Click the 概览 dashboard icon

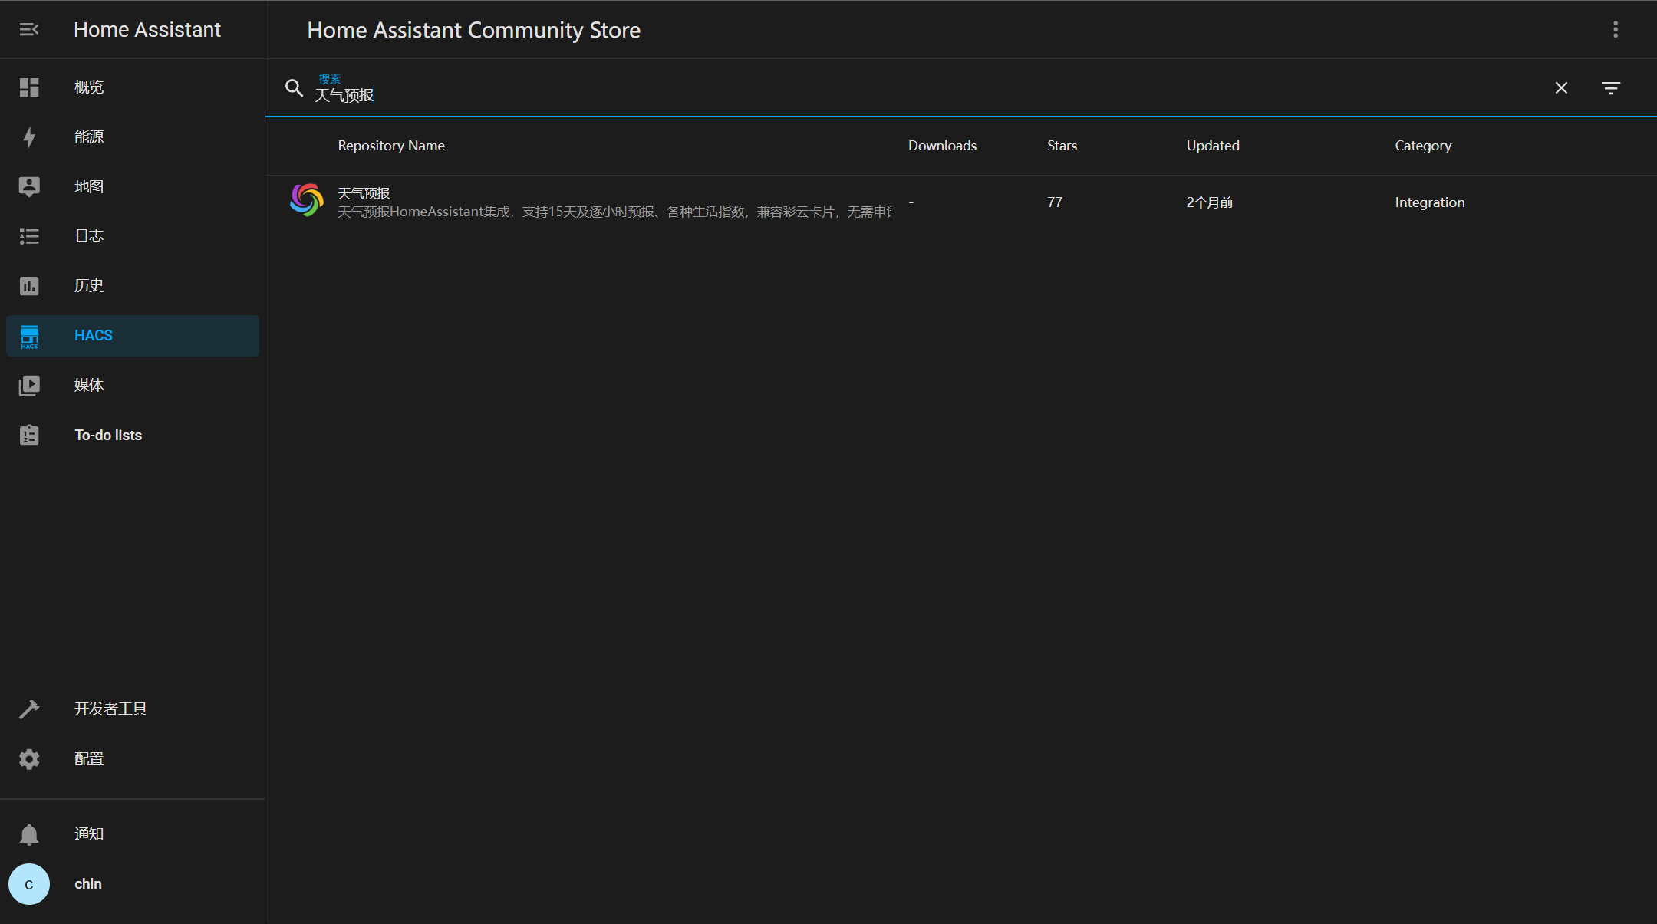point(29,87)
